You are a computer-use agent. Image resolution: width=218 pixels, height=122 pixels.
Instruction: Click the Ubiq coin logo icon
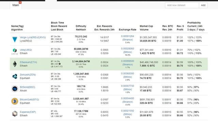pyautogui.click(x=15, y=52)
